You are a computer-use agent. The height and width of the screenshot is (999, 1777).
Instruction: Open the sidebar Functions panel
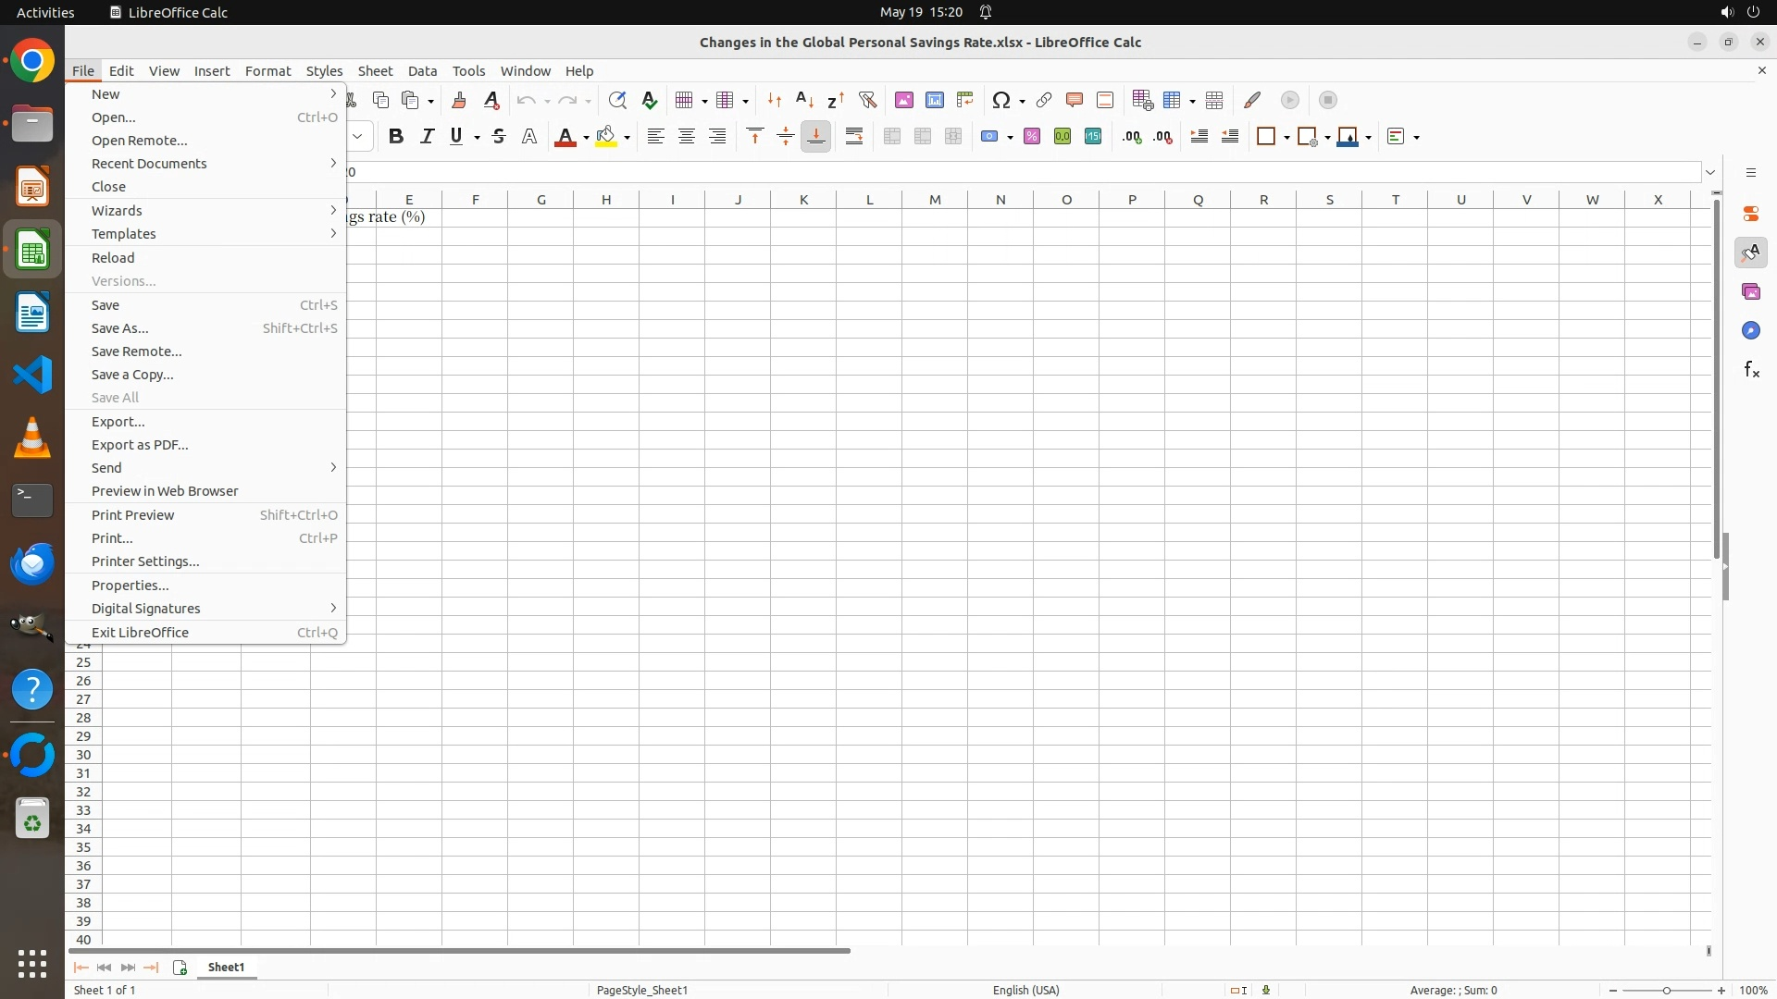1751,370
